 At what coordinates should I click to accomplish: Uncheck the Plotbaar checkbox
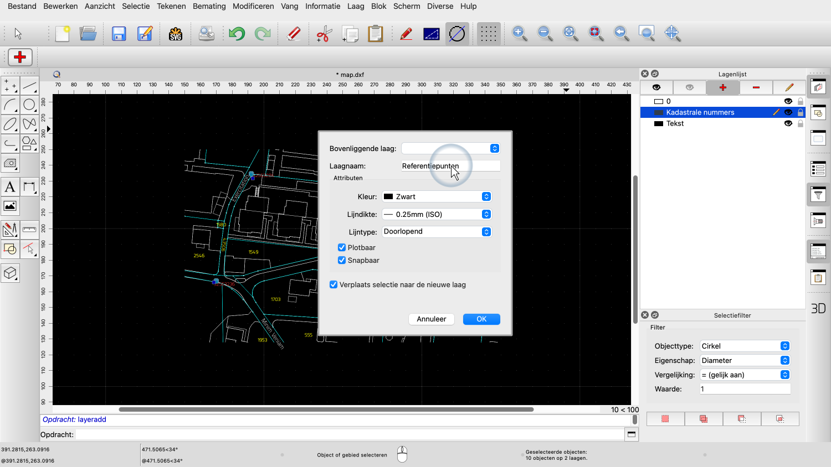pos(342,248)
